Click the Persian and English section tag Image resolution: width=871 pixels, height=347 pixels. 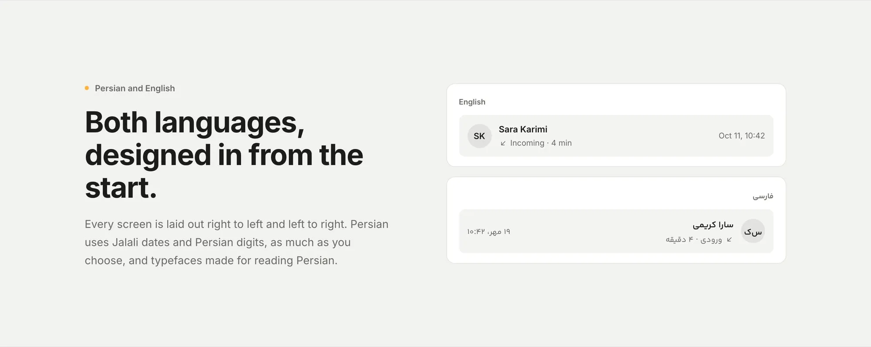(130, 88)
